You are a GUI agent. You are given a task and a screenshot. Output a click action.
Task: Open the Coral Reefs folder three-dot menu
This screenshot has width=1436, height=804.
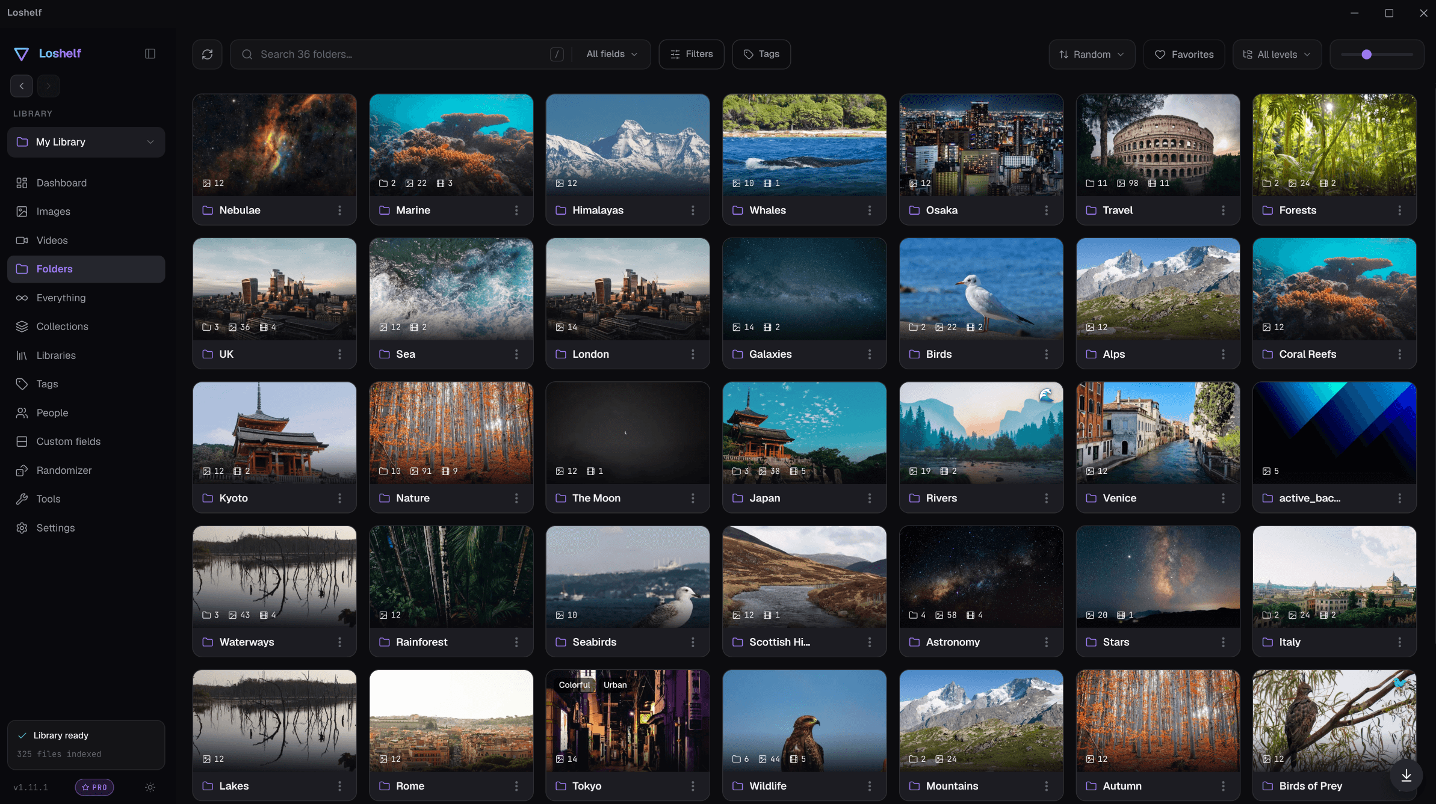[1399, 354]
